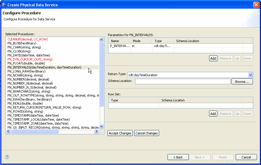
Task: Add a Row Set entry
Action: 213,114
